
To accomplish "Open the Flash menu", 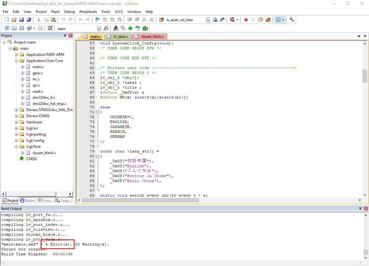I will point(55,12).
